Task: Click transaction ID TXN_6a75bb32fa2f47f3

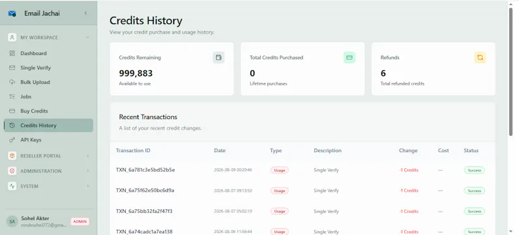Action: (x=144, y=211)
